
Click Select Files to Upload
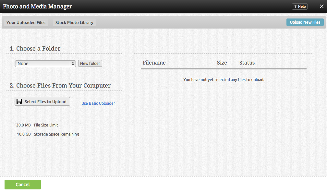point(42,102)
